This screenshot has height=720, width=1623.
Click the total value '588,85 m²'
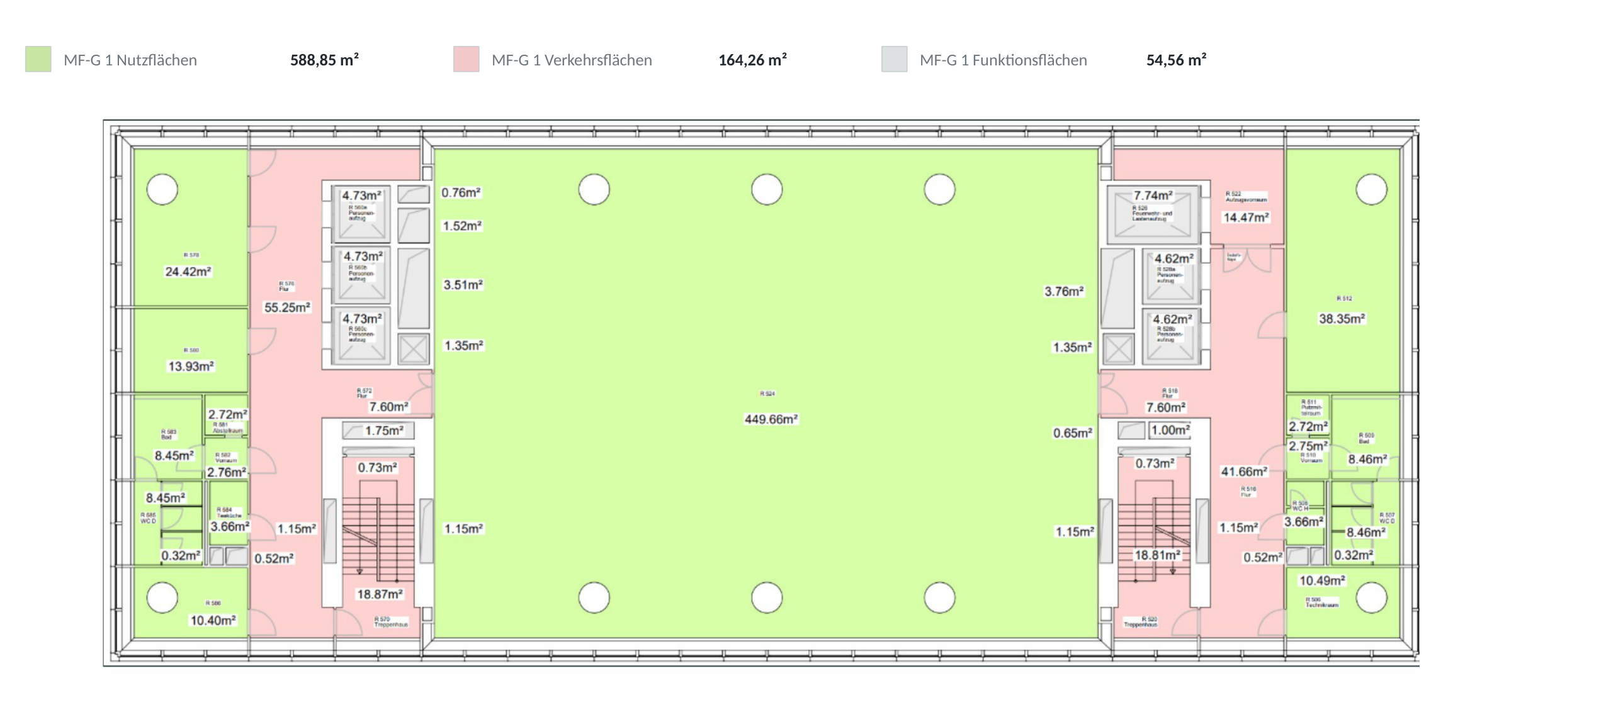click(x=324, y=60)
